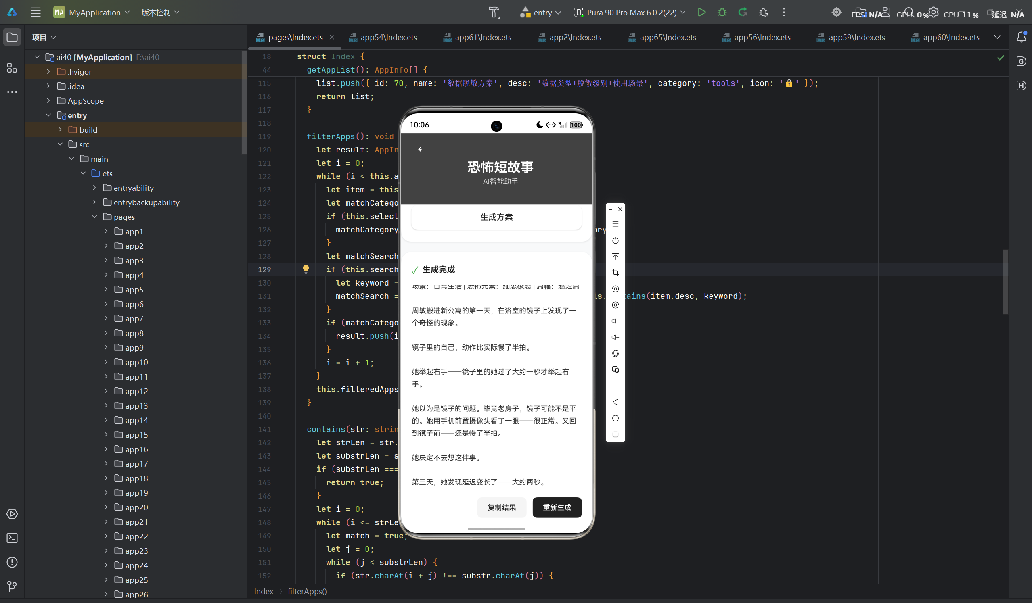1032x603 pixels.
Task: Open the terminal tool window icon
Action: [12, 538]
